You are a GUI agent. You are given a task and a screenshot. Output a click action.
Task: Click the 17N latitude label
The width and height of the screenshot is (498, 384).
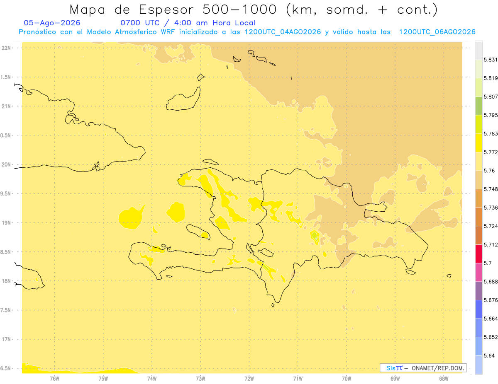[6, 339]
